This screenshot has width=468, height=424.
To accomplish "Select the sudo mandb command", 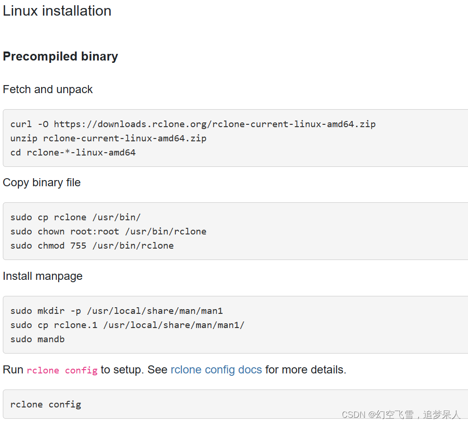I will pos(43,339).
